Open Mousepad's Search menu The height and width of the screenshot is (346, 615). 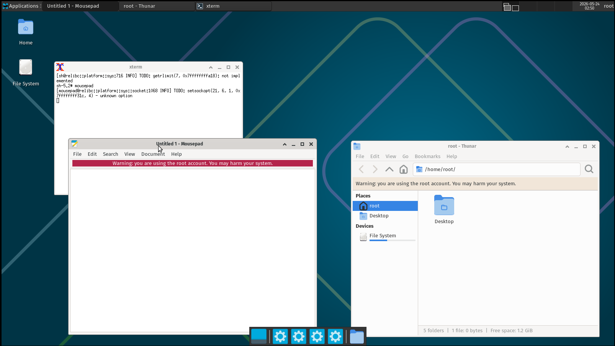[110, 154]
